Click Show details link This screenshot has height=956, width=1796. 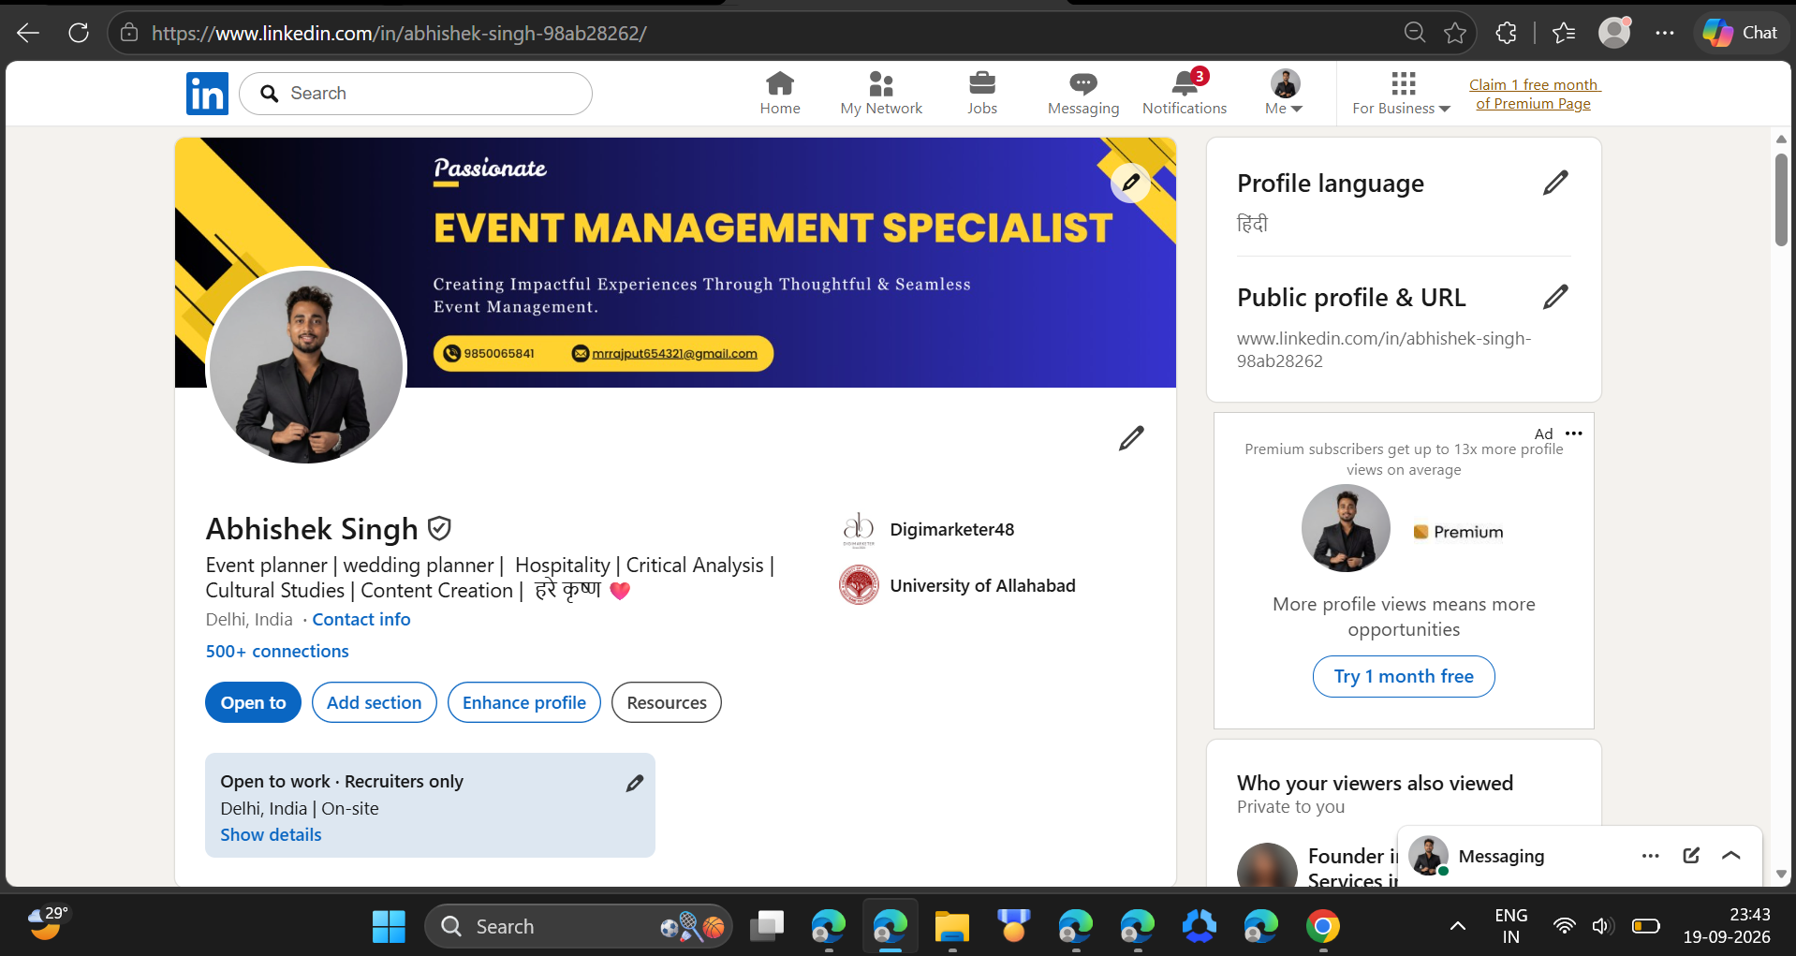point(271,834)
